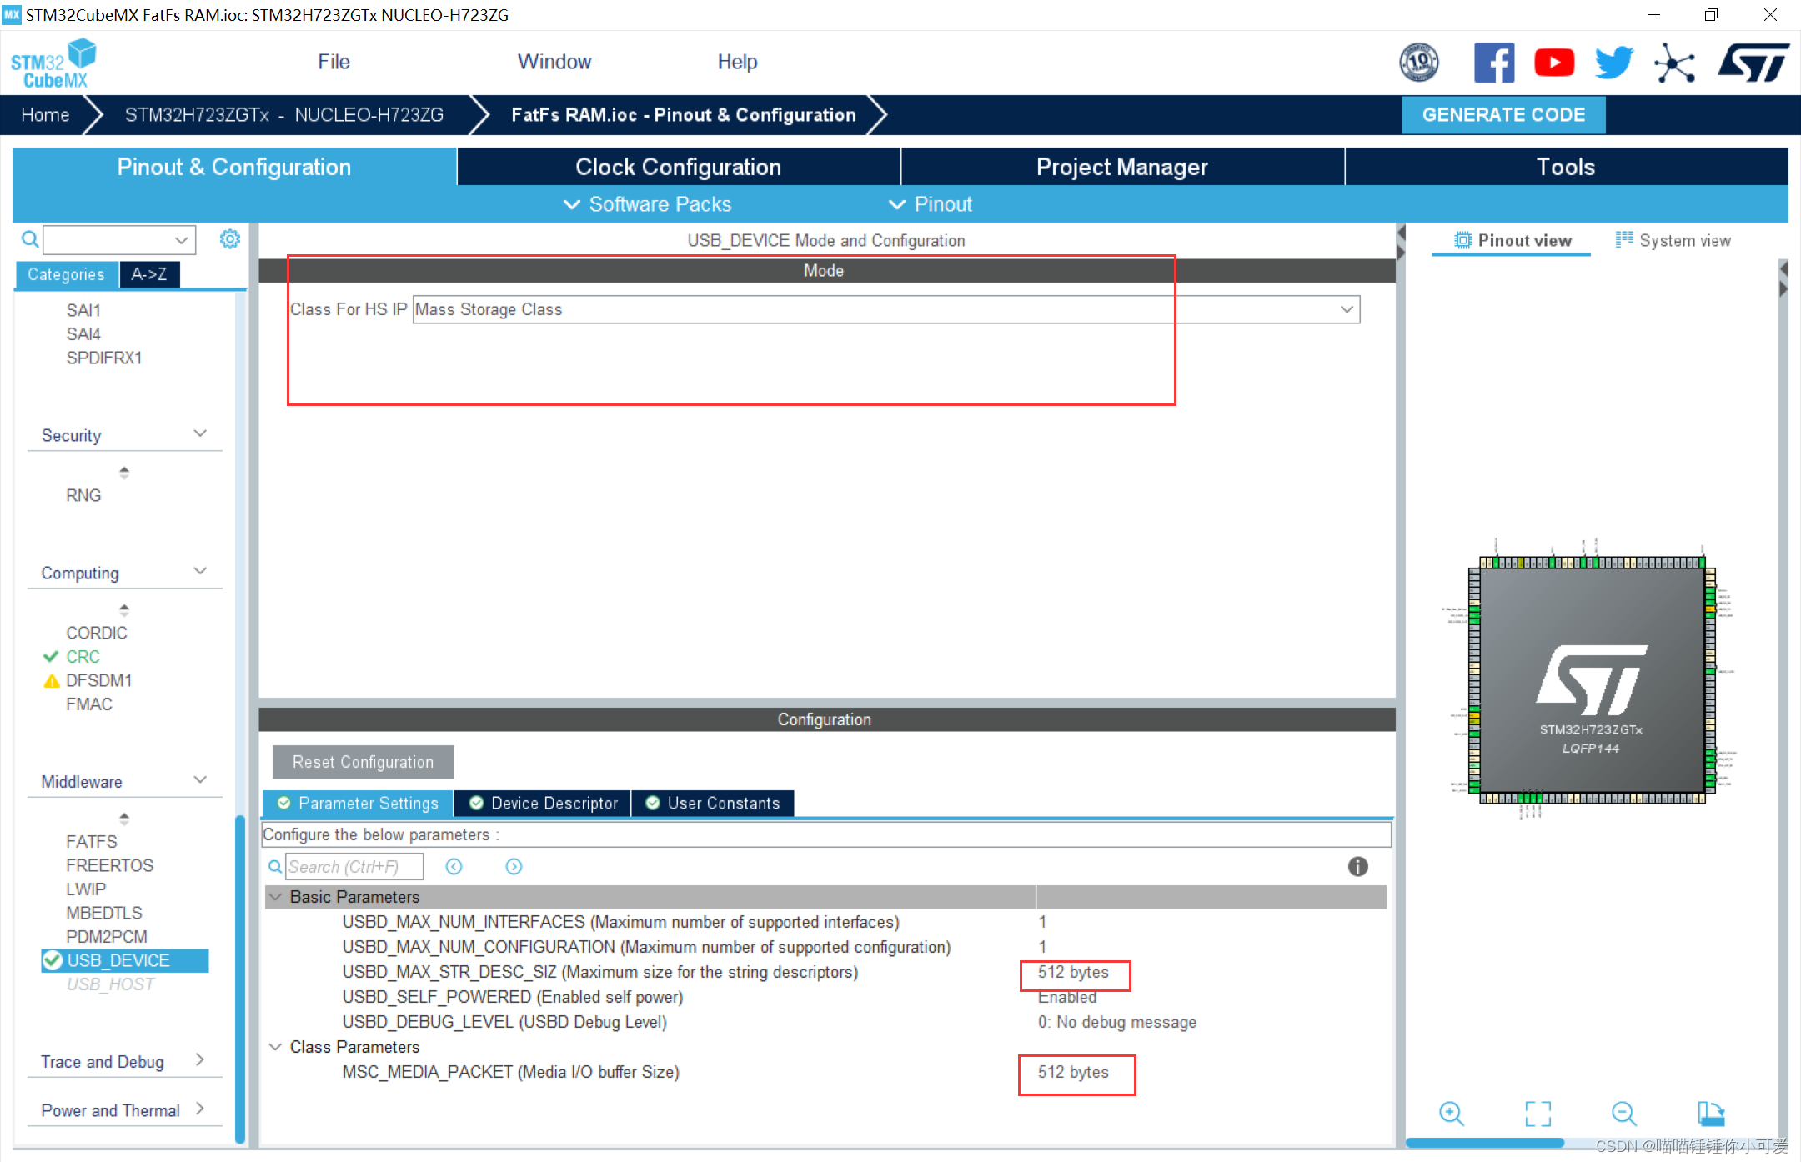Open the Pinout dropdown menu

(x=931, y=204)
